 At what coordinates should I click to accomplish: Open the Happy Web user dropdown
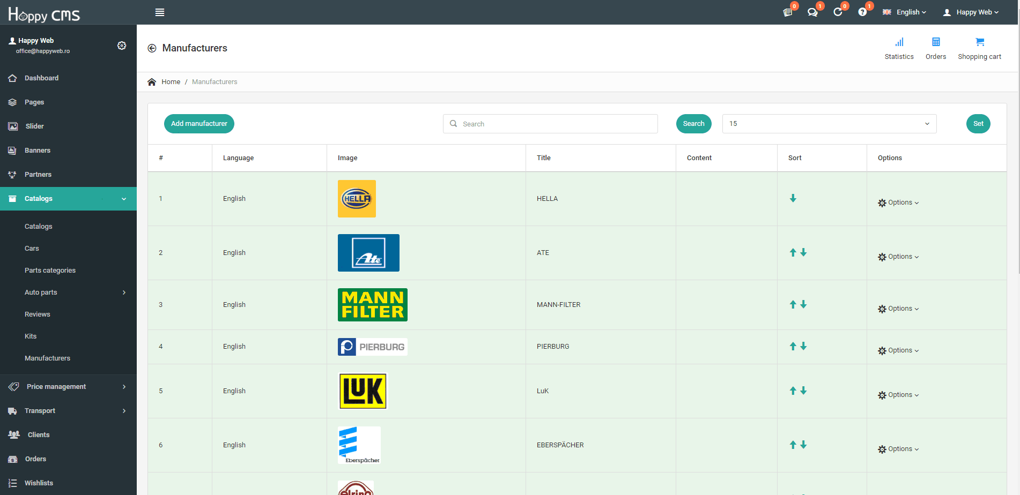(x=971, y=12)
